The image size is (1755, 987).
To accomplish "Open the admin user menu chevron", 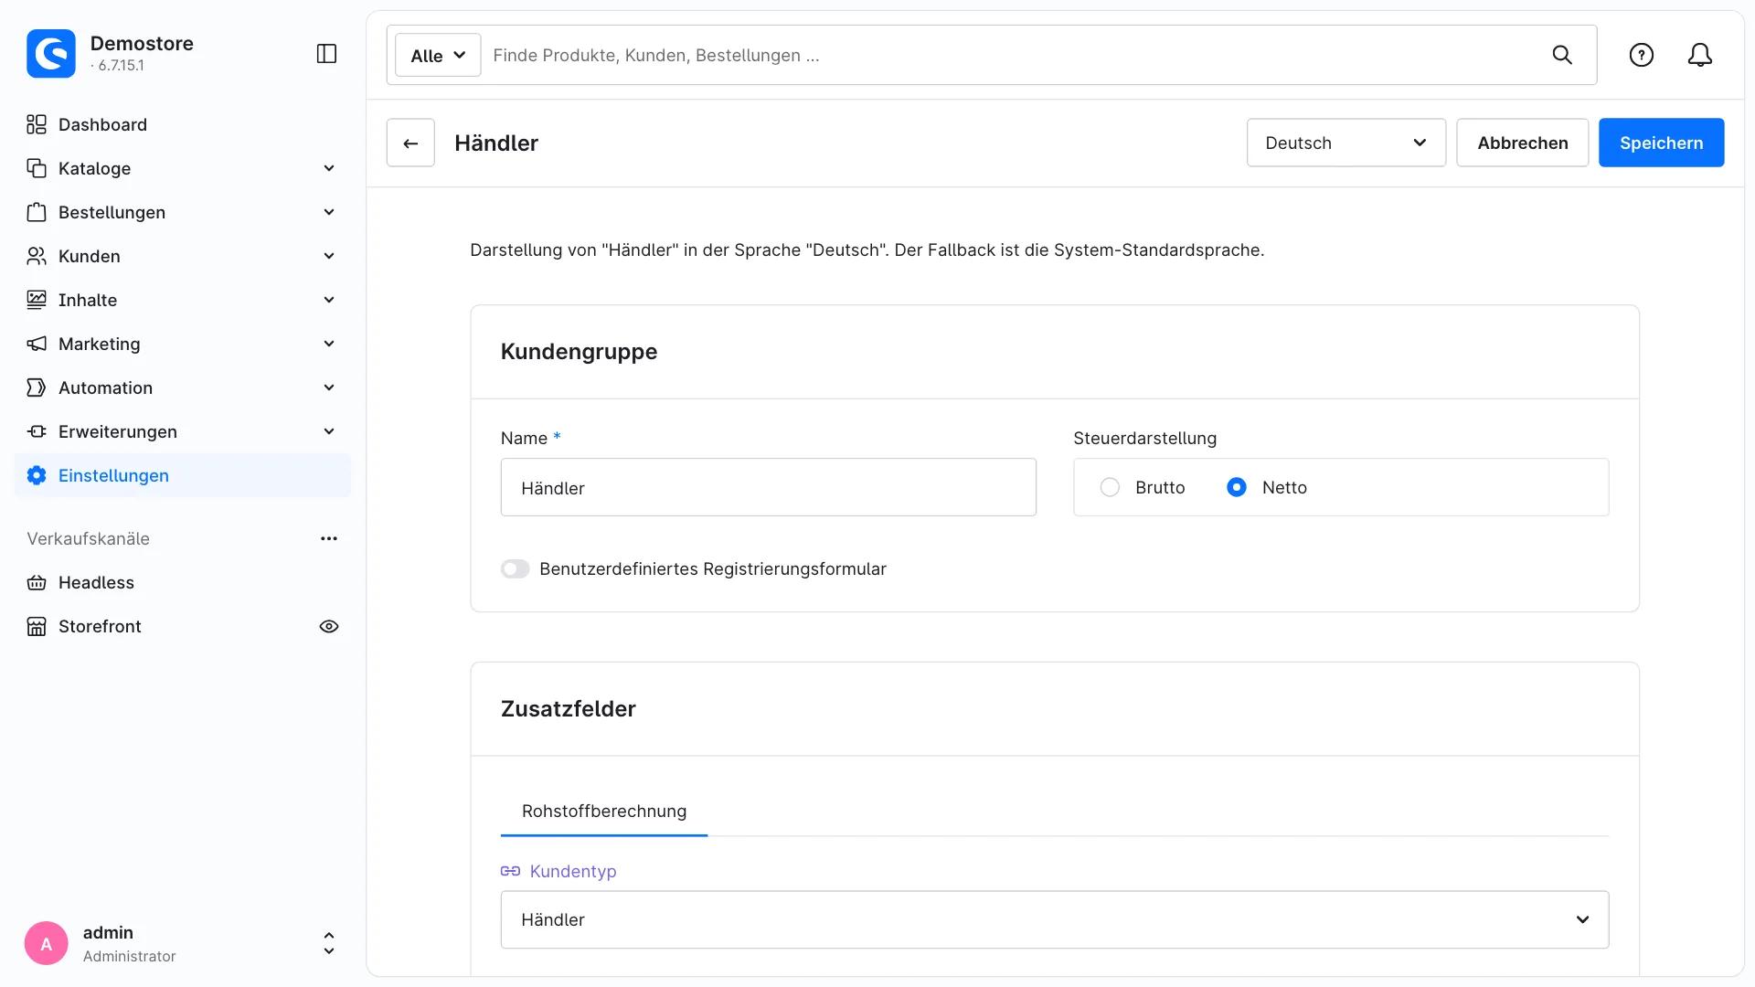I will pyautogui.click(x=329, y=943).
